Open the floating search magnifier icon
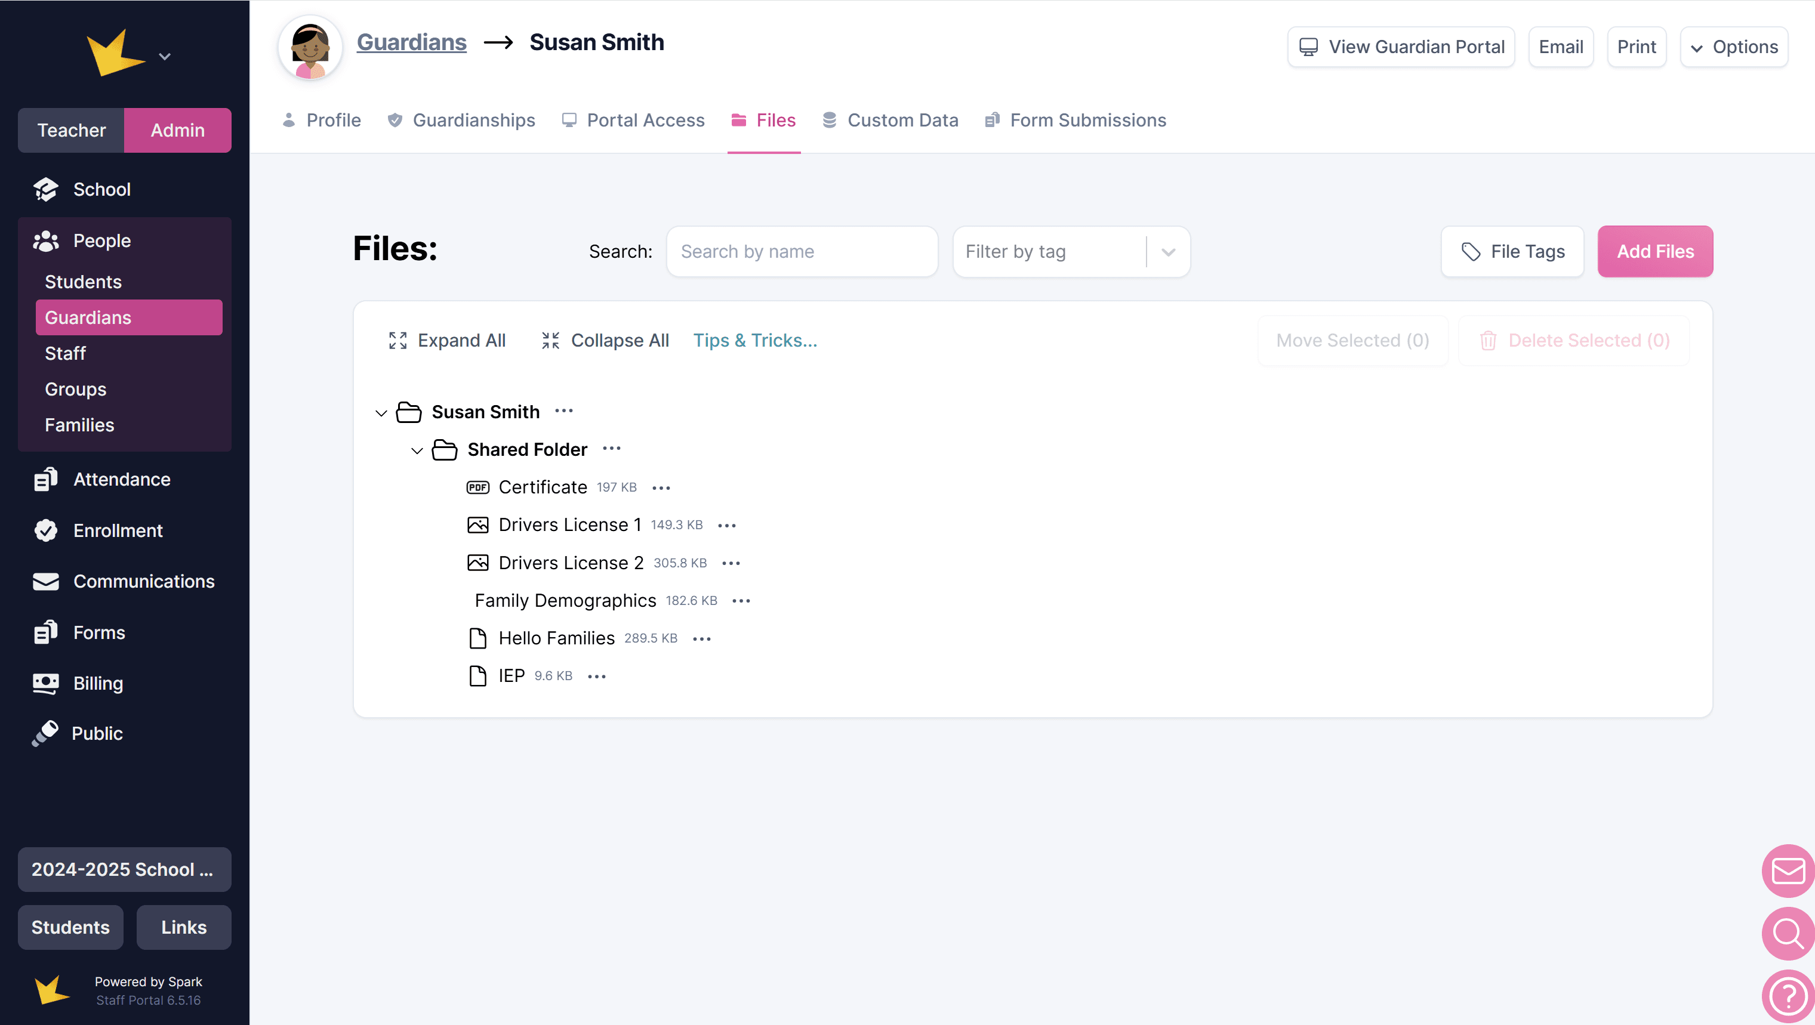The width and height of the screenshot is (1815, 1025). click(1788, 934)
